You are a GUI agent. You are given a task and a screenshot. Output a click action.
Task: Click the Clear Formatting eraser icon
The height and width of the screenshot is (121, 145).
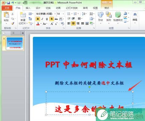62,24
